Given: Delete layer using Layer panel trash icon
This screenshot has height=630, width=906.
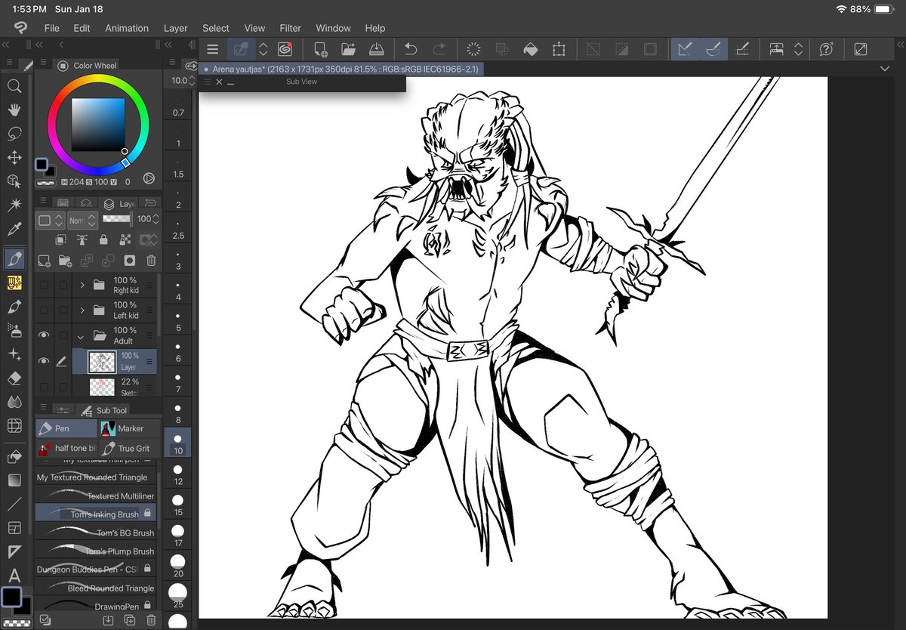Looking at the screenshot, I should (x=151, y=261).
